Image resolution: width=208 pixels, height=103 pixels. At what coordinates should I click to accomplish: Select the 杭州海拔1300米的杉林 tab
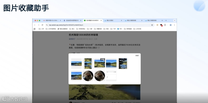tap(93, 20)
